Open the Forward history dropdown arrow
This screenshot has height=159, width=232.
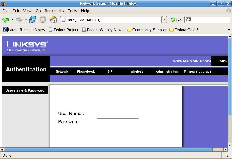[x=26, y=20]
